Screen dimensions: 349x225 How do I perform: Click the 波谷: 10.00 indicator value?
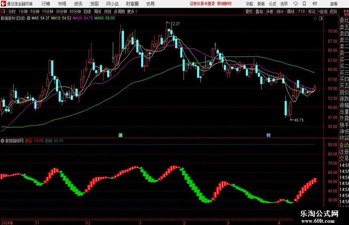click(34, 141)
